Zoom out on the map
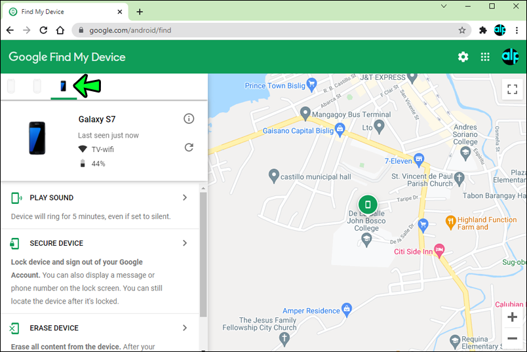Image resolution: width=527 pixels, height=352 pixels. 512,338
